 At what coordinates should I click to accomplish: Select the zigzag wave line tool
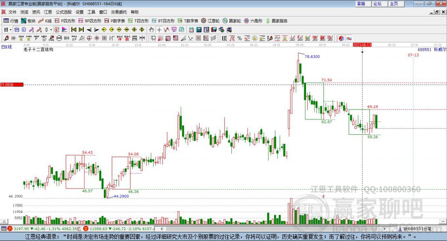coord(190,38)
